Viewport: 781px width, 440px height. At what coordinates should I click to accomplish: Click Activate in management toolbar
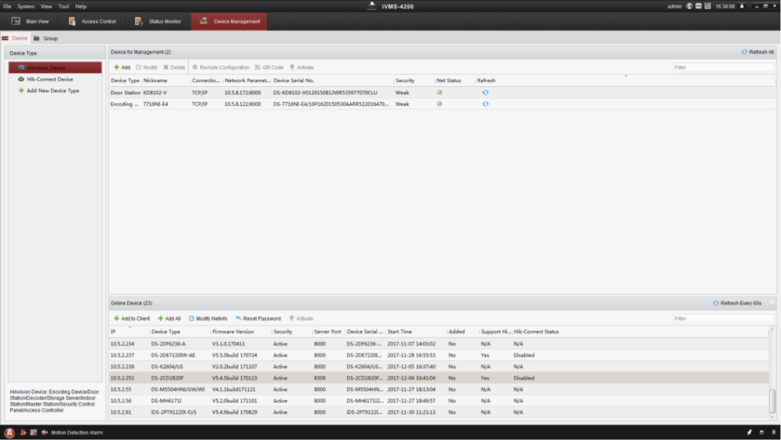pos(302,67)
